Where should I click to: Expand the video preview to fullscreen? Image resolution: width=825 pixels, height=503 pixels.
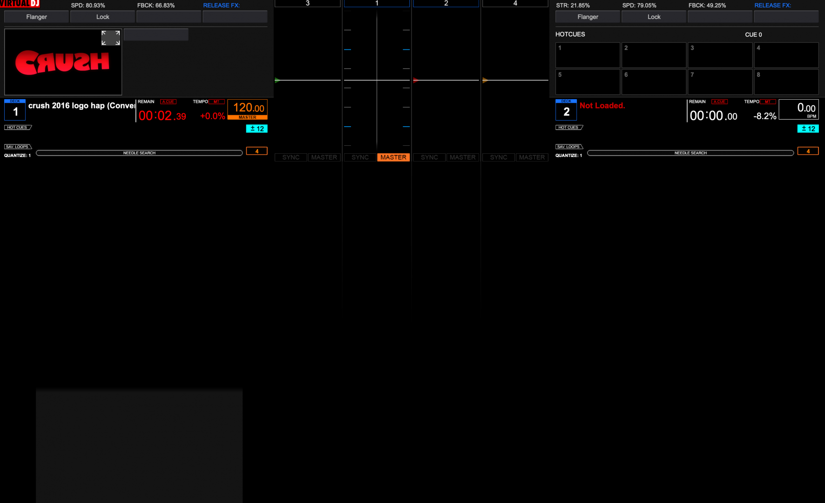[110, 37]
